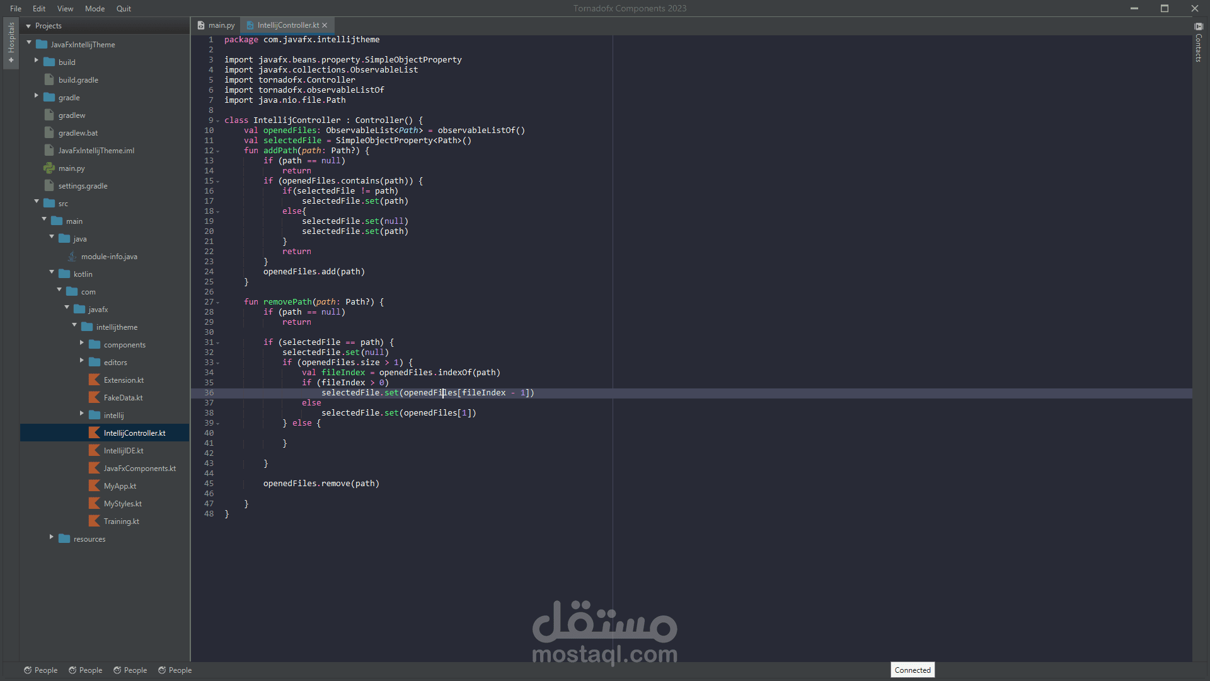Viewport: 1210px width, 681px height.
Task: Expand the intellij folder arrow
Action: pos(81,414)
